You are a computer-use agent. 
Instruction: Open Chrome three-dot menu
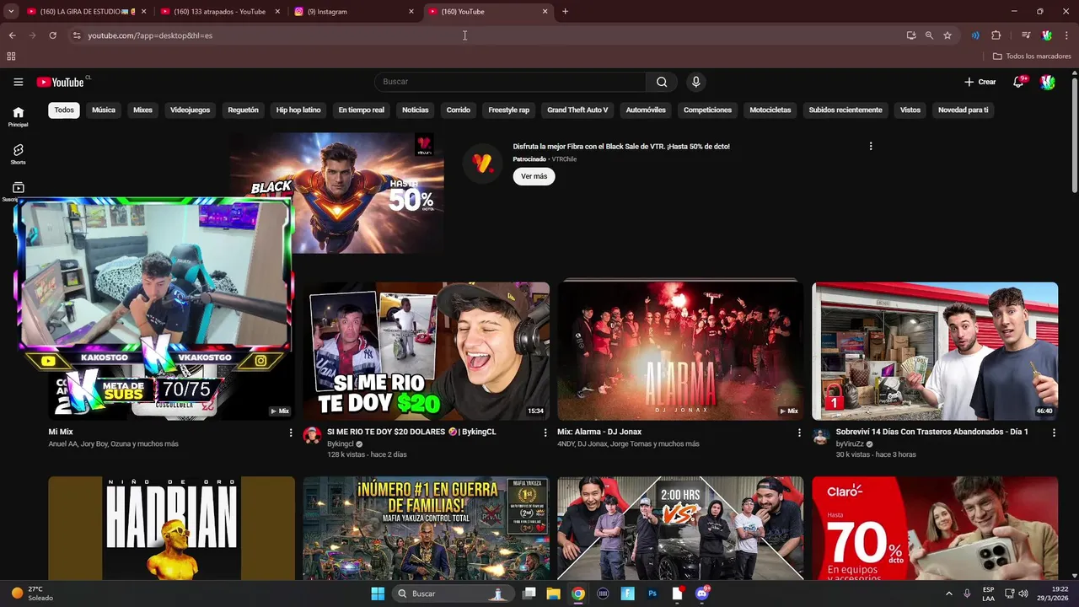pos(1067,35)
